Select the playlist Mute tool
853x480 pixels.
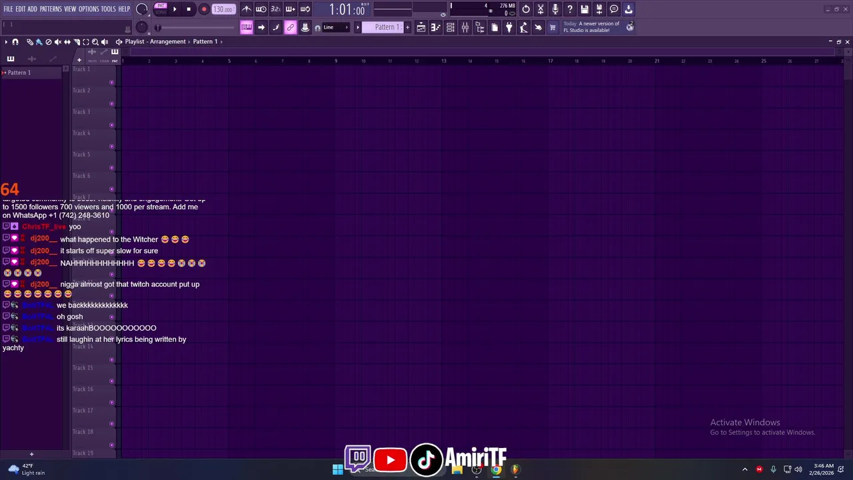pos(58,42)
